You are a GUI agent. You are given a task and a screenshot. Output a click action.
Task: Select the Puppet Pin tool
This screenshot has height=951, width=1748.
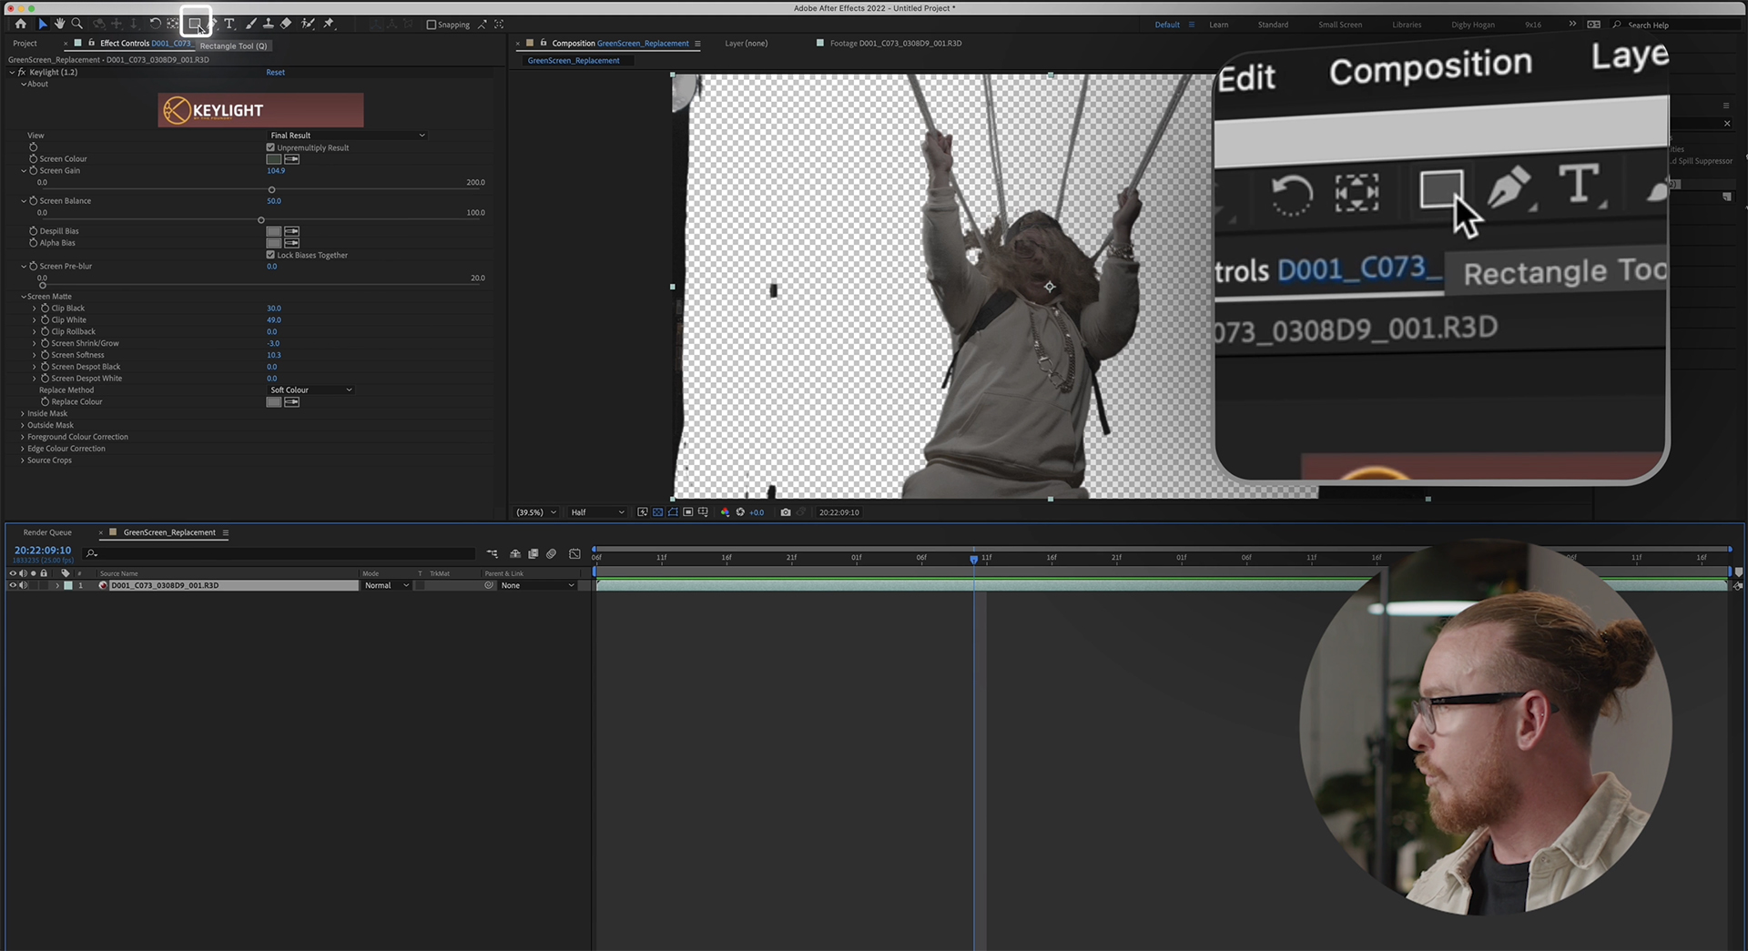pos(329,24)
